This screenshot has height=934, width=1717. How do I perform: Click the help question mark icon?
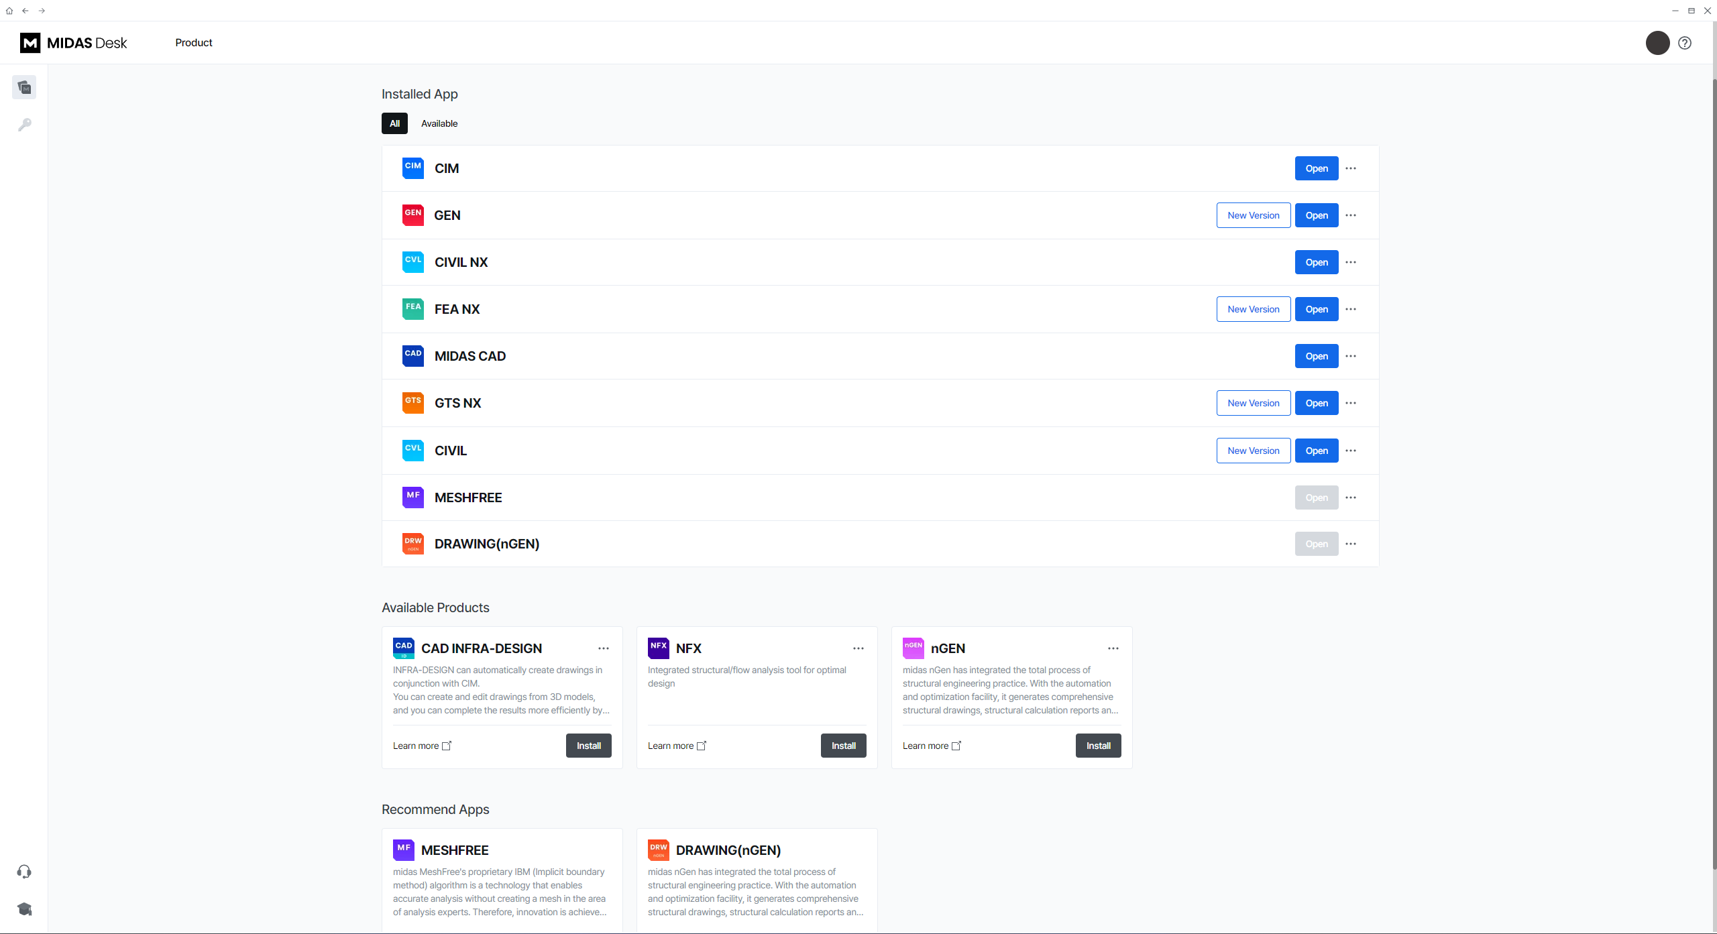pyautogui.click(x=1685, y=42)
